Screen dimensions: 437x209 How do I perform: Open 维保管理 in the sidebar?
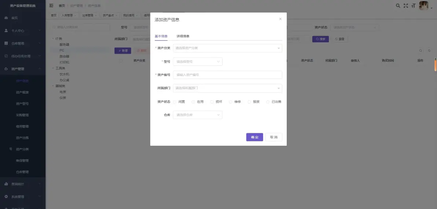tap(22, 161)
